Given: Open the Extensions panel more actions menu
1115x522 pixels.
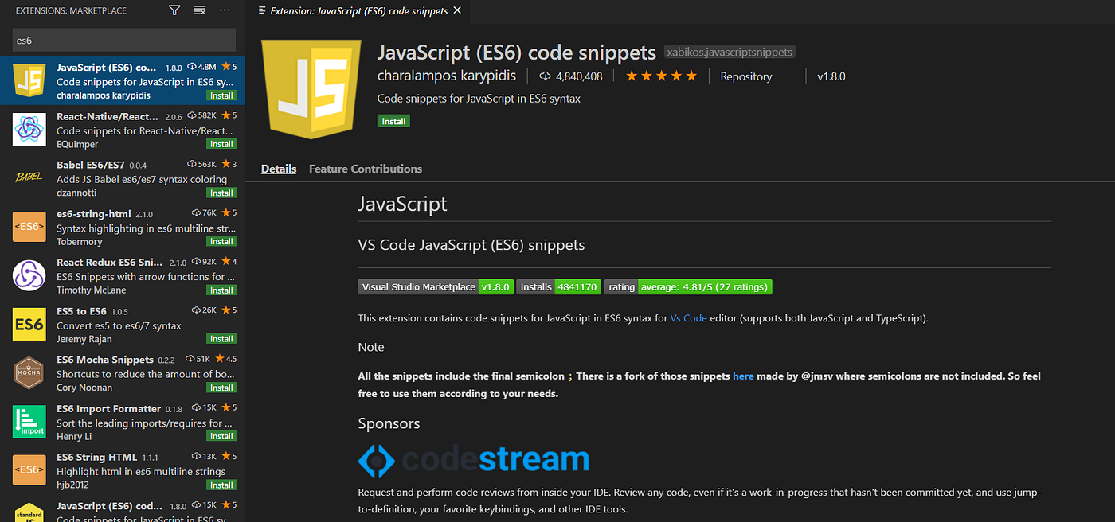Looking at the screenshot, I should [225, 10].
